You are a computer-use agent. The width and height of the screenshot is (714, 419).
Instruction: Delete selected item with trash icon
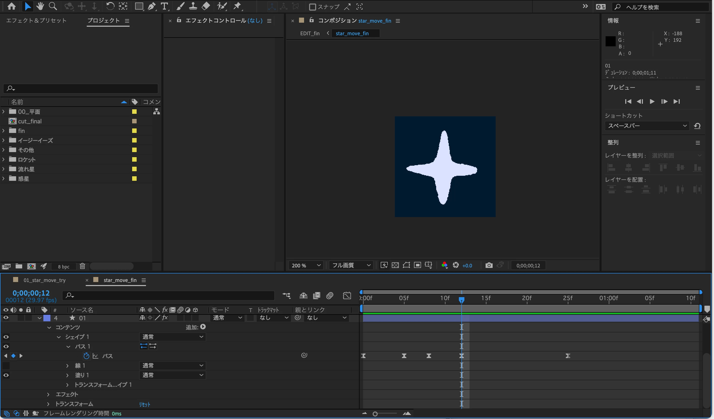82,266
